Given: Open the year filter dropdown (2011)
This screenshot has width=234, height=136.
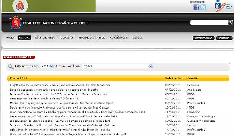Looking at the screenshot, I should [47, 66].
